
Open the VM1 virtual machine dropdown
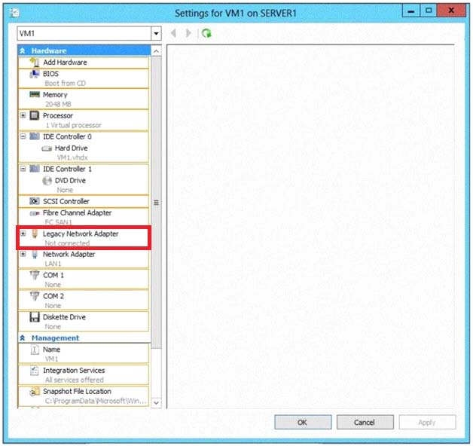pyautogui.click(x=156, y=34)
